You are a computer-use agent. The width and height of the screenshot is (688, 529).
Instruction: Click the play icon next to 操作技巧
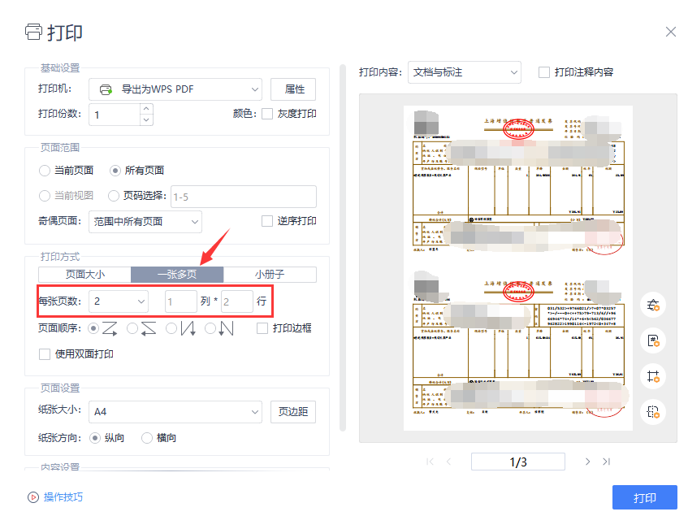[x=33, y=497]
